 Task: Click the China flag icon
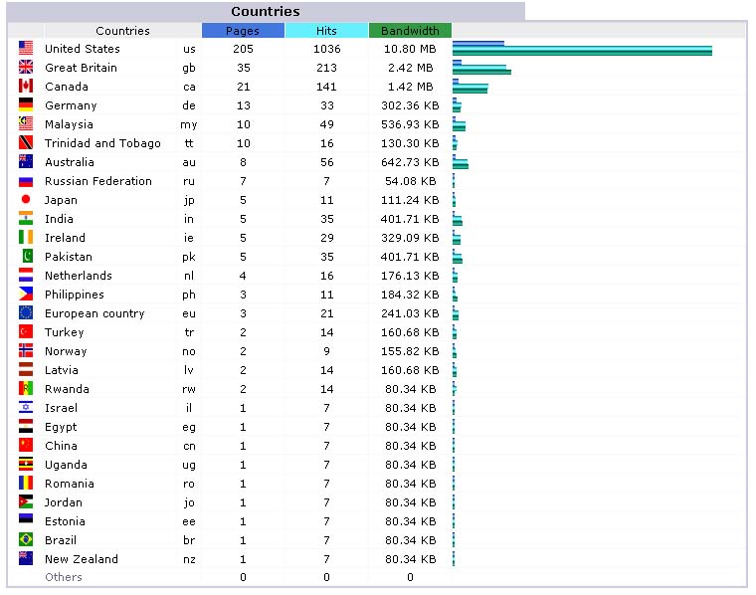point(26,445)
